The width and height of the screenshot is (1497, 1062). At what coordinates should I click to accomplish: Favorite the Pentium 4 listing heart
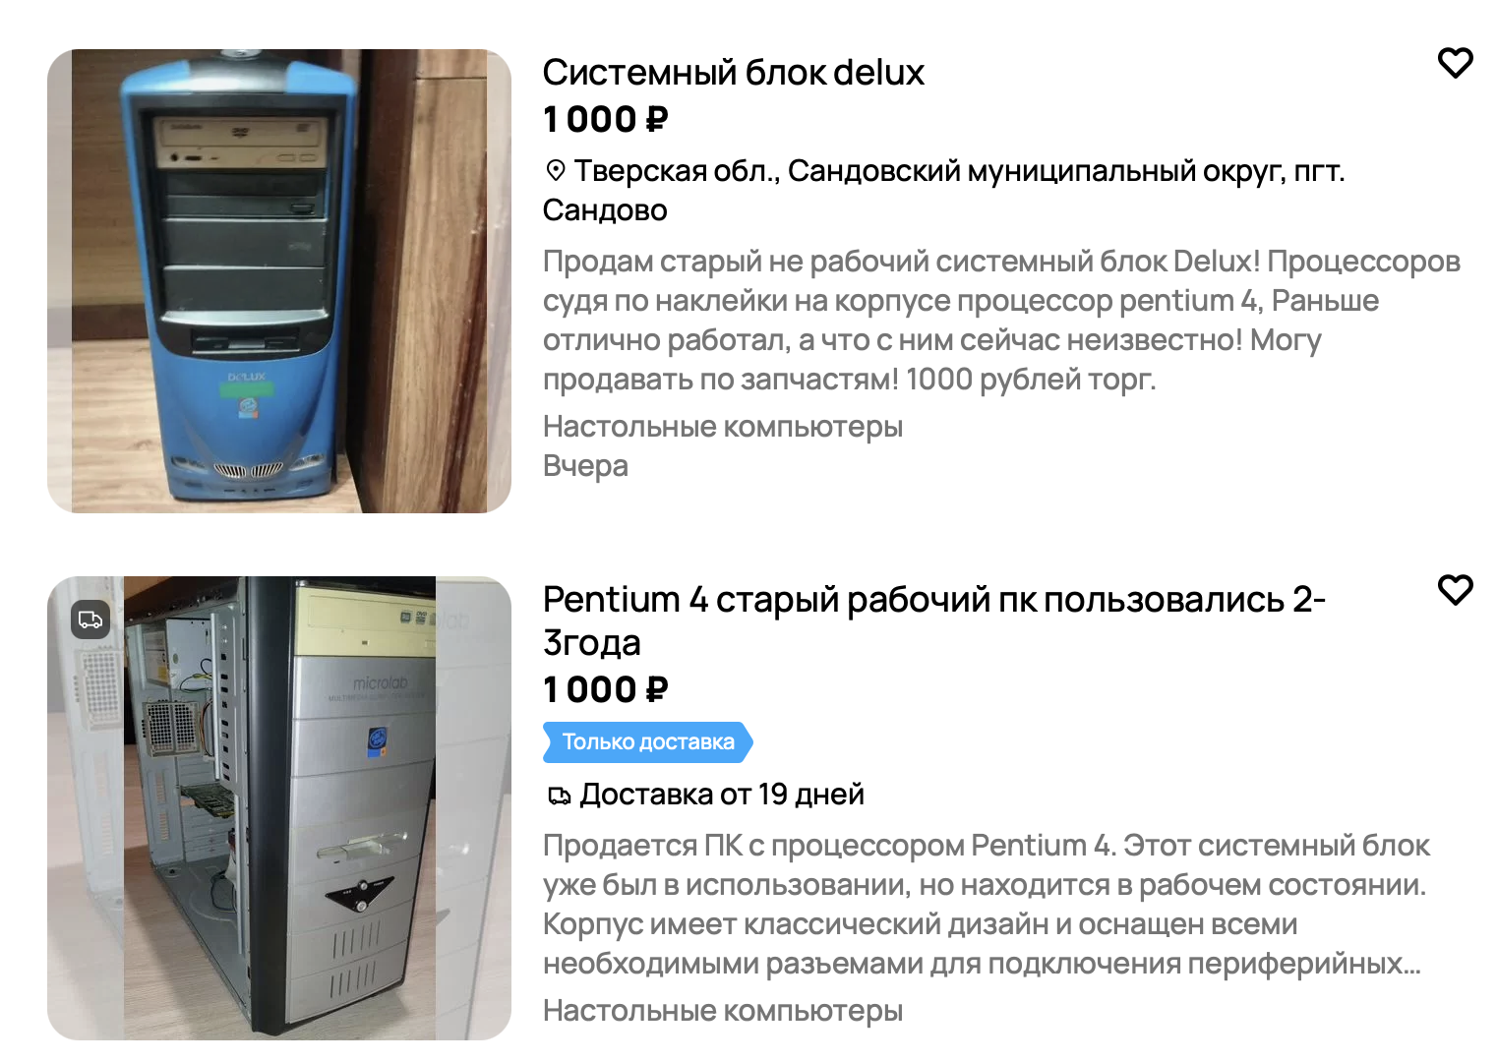point(1455,590)
